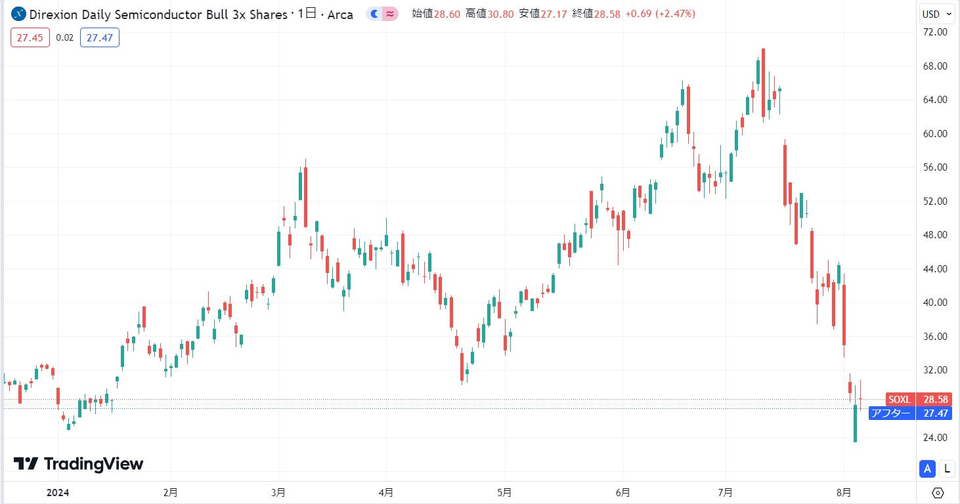Open the chart settings gear icon
This screenshot has height=504, width=960.
pos(938,493)
